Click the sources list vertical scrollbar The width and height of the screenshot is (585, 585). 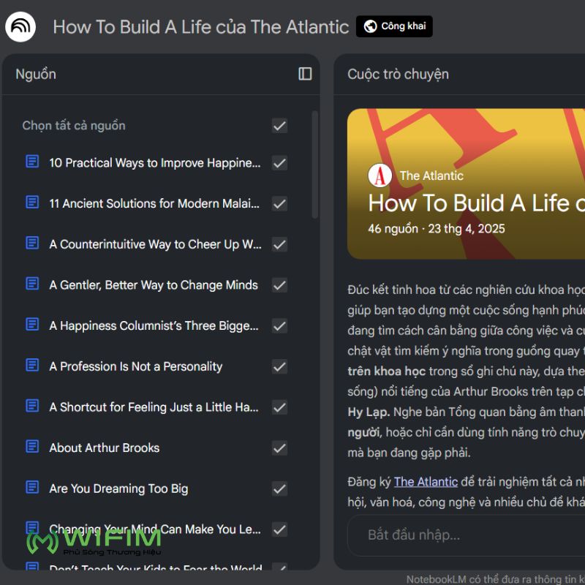coord(315,165)
